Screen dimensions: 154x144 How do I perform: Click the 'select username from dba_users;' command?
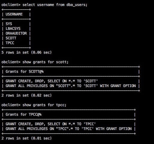point(55,5)
